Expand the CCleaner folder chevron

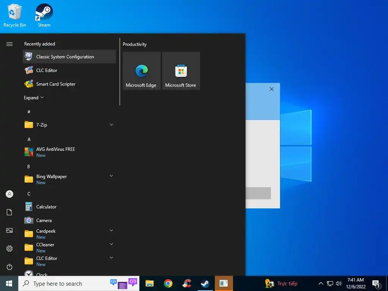(x=111, y=244)
